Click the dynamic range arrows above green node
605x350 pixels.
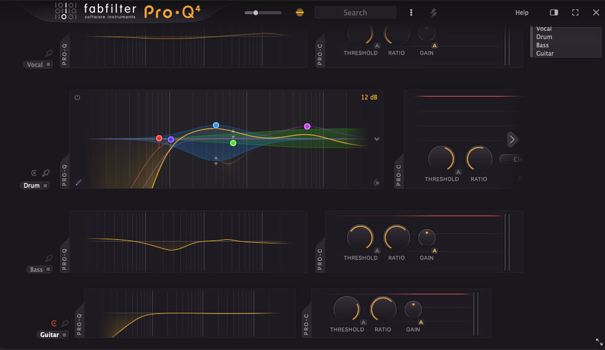coord(233,134)
